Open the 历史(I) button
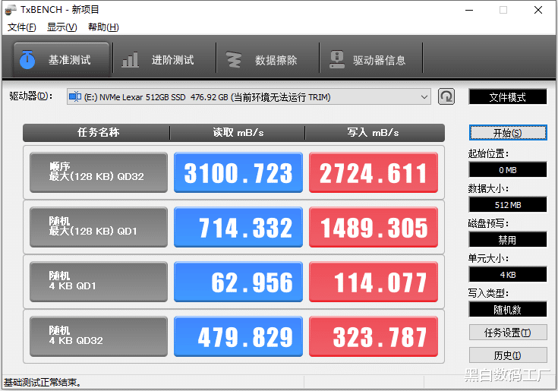The height and width of the screenshot is (391, 558). coord(508,355)
